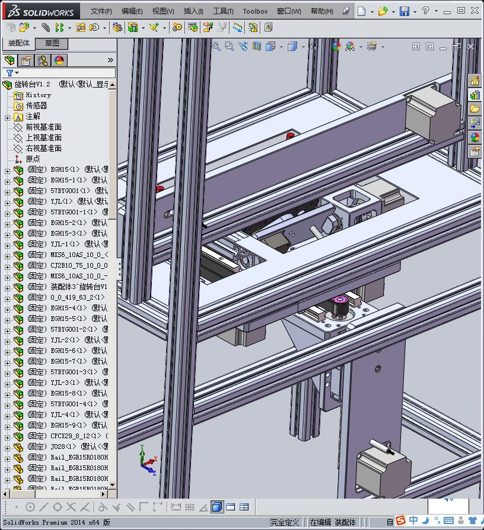Click the Previous View icon

point(243,46)
